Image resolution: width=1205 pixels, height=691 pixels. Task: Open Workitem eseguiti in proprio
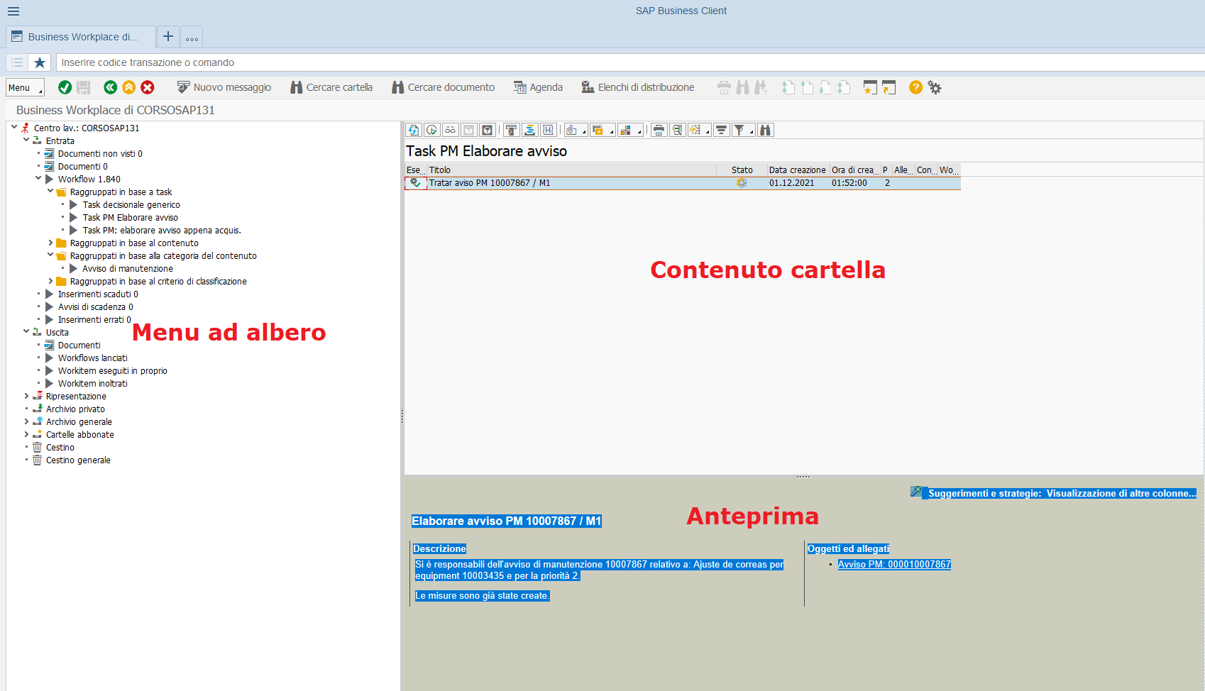point(113,371)
